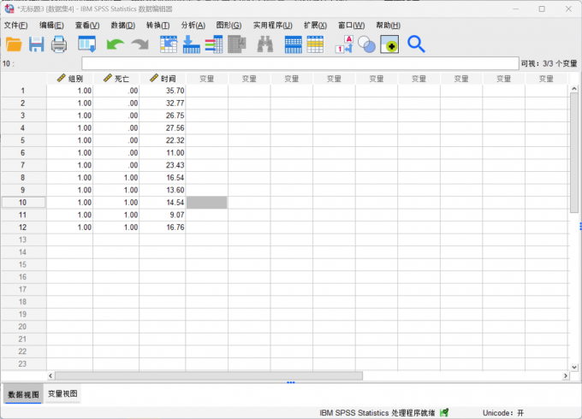
Task: Select the cell containing 27.56
Action: coord(163,128)
